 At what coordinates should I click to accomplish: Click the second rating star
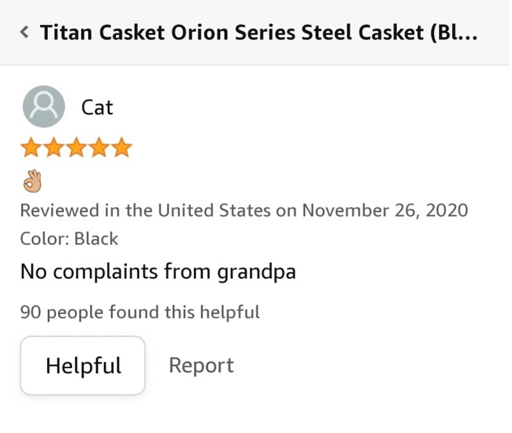click(x=53, y=148)
